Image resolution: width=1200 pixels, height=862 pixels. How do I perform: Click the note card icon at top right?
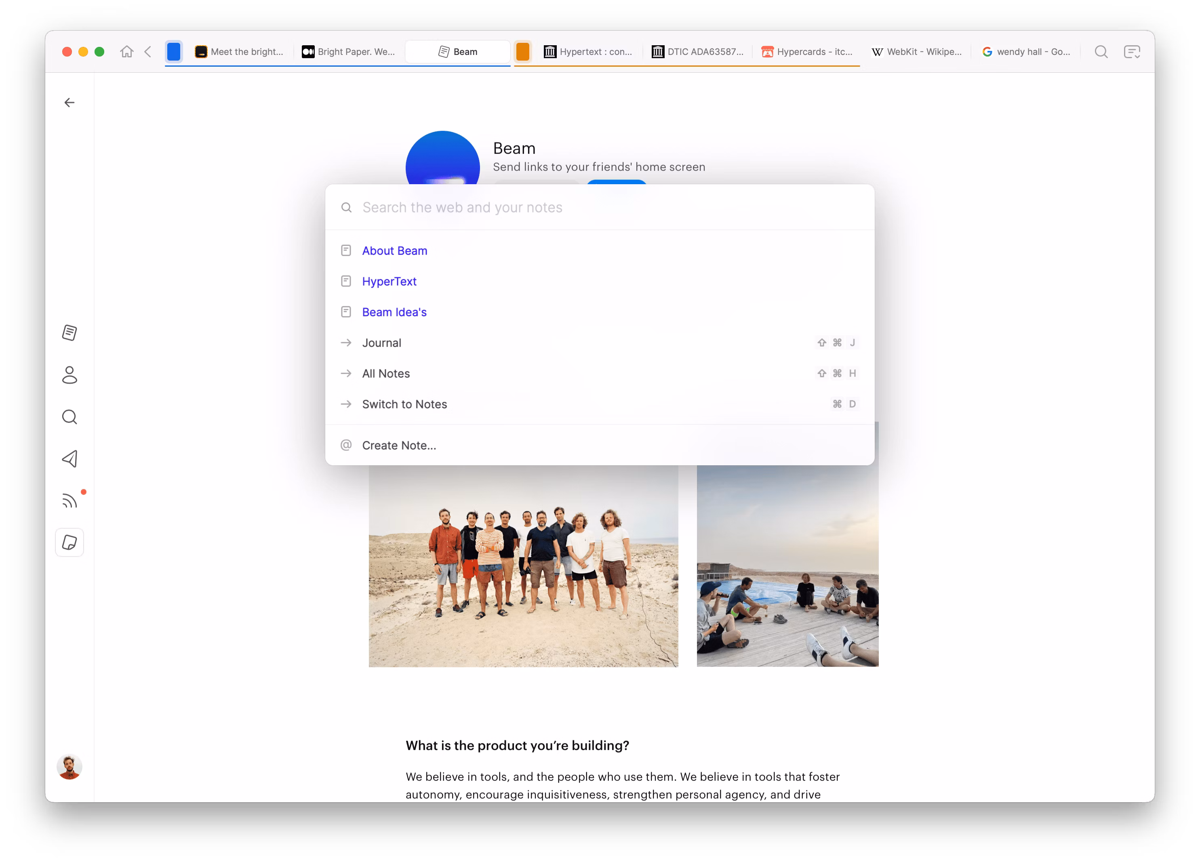coord(1132,52)
